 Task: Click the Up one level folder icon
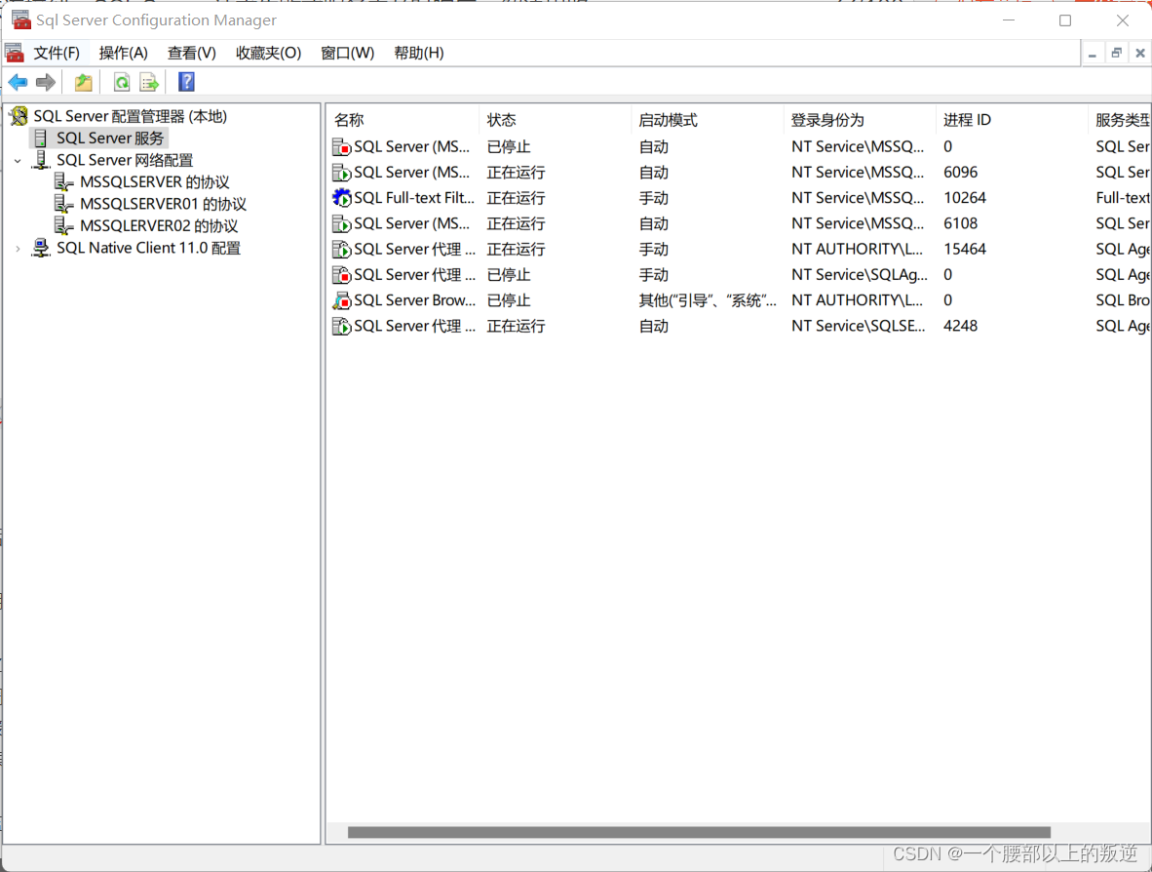pyautogui.click(x=84, y=82)
